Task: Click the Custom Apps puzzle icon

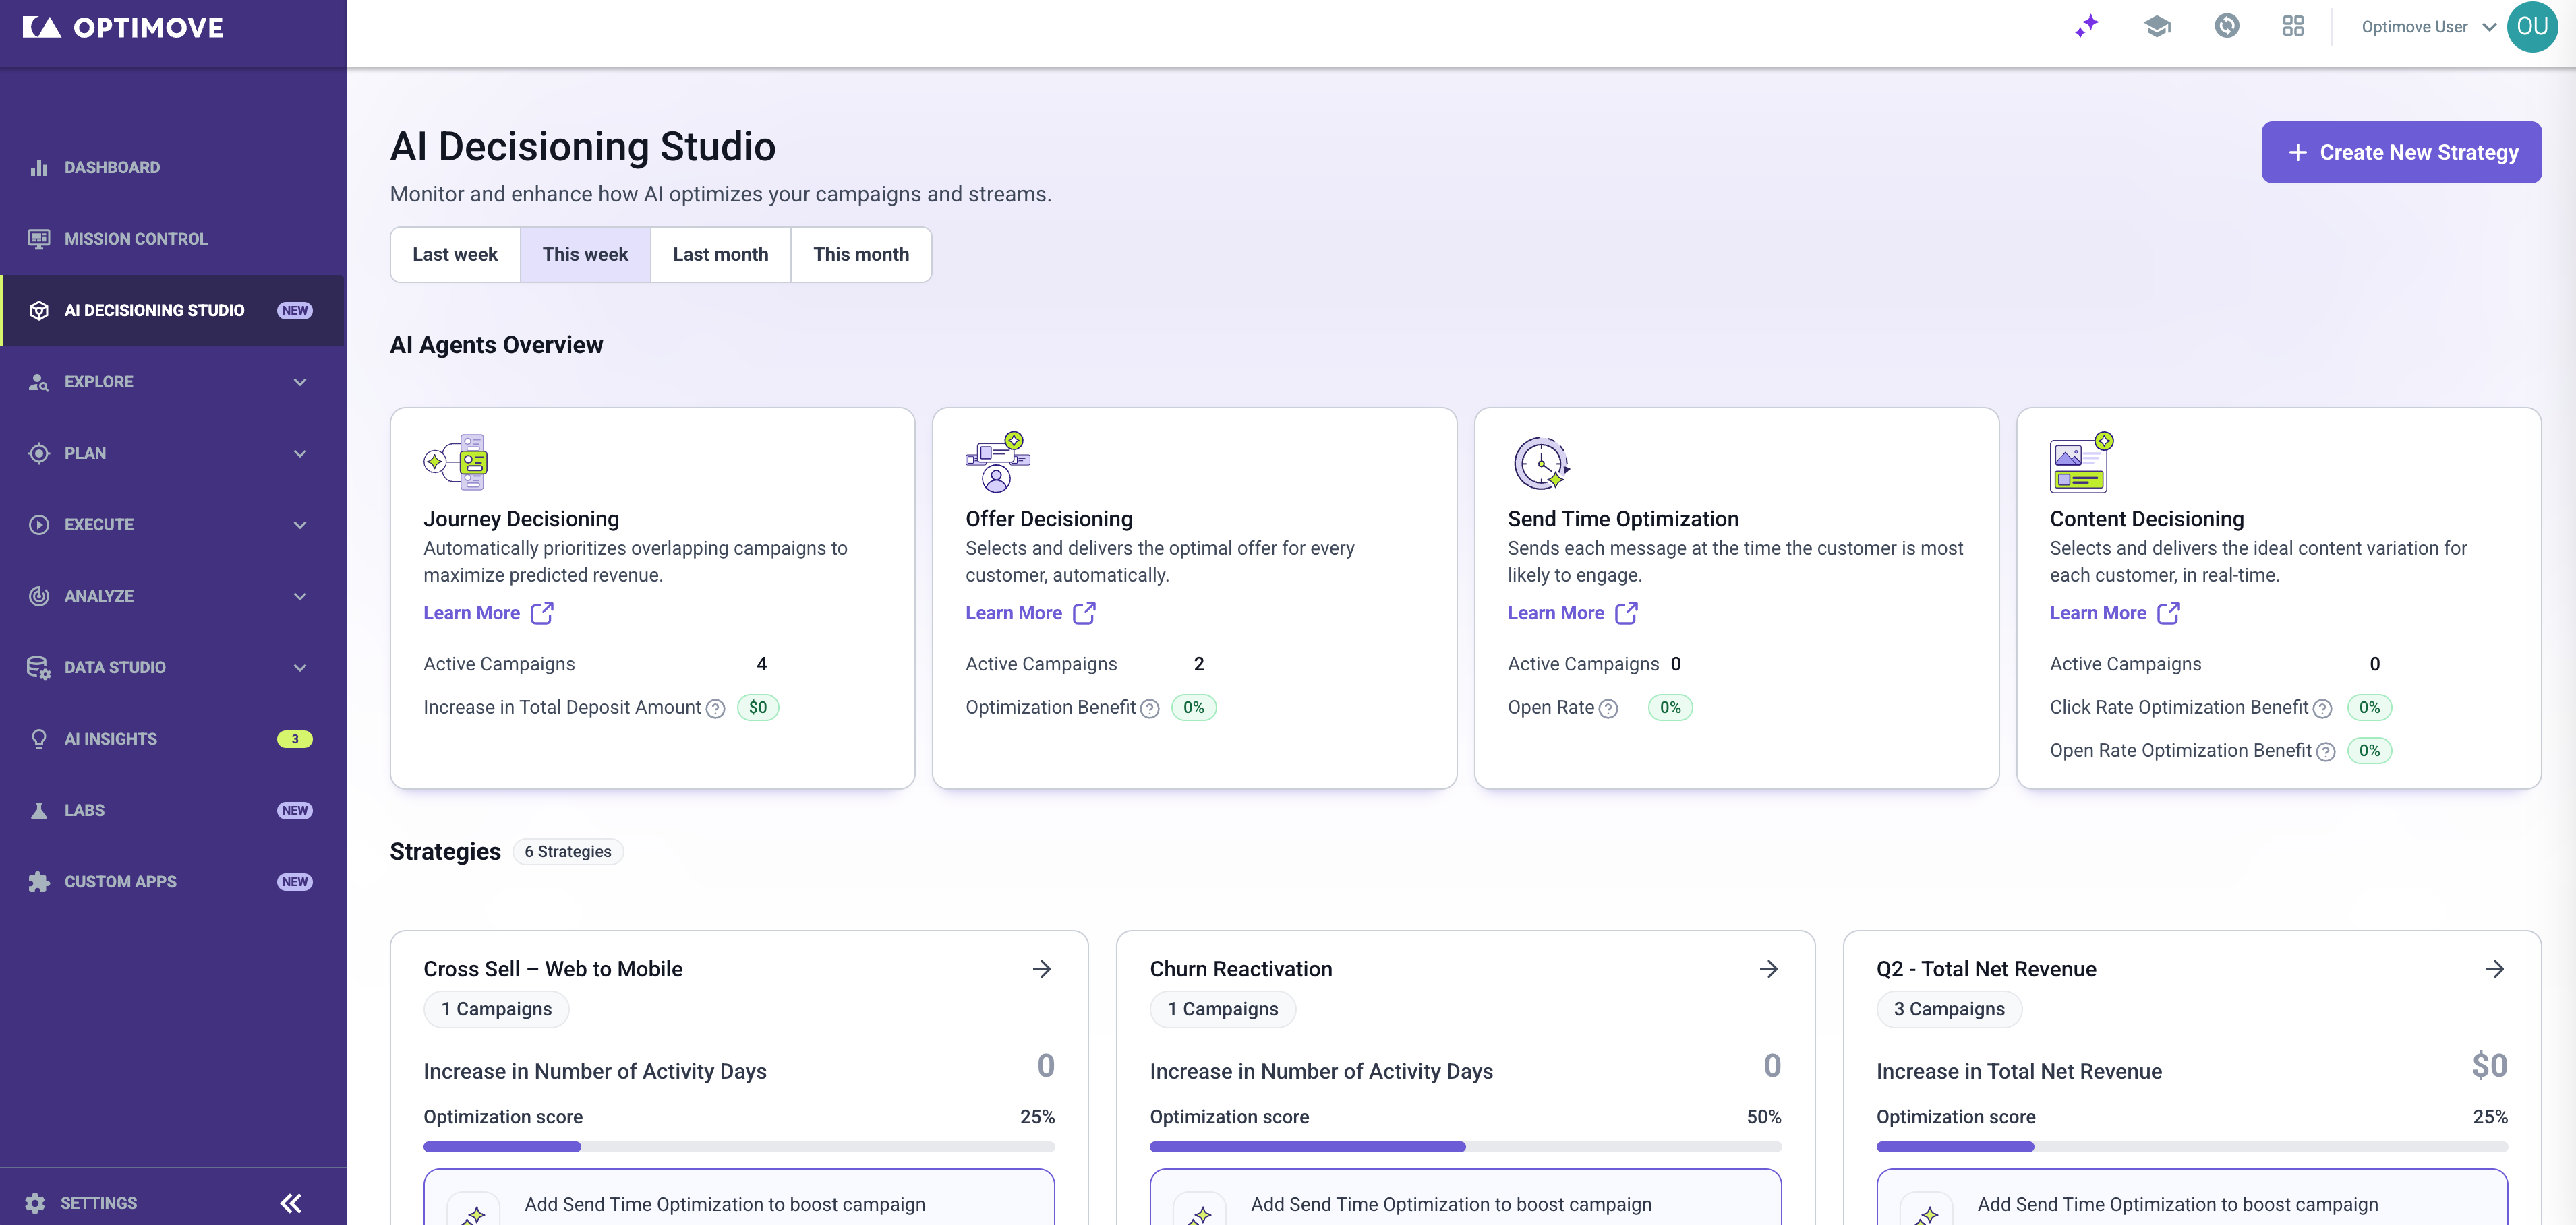Action: click(x=39, y=882)
